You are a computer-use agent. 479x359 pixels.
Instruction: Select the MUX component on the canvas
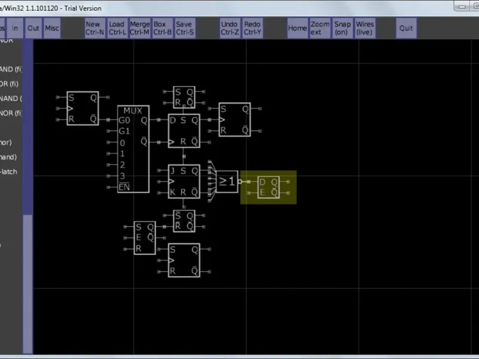133,149
